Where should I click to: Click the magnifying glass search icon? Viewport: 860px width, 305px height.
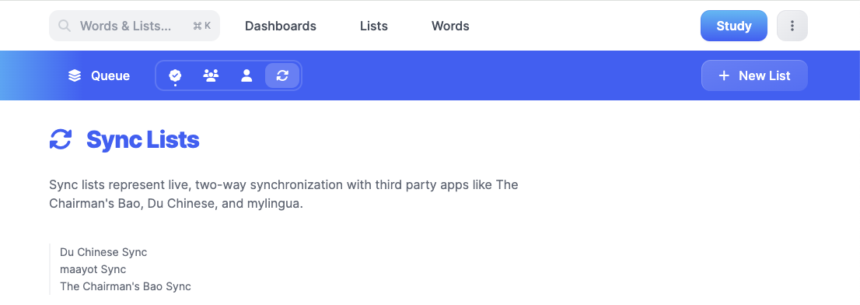coord(65,26)
